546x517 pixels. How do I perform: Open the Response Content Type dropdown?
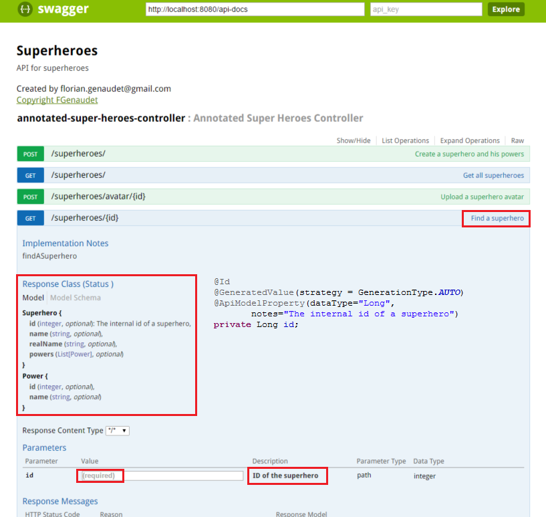[118, 431]
